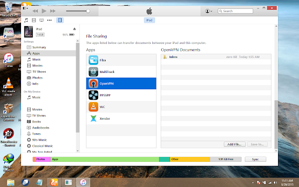Open the account user dropdown

click(x=209, y=11)
